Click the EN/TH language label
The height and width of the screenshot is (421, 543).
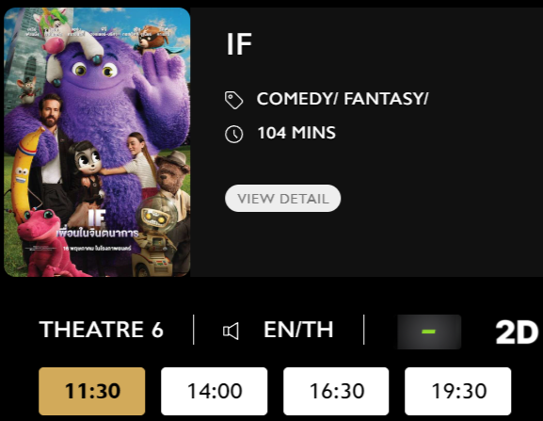298,330
